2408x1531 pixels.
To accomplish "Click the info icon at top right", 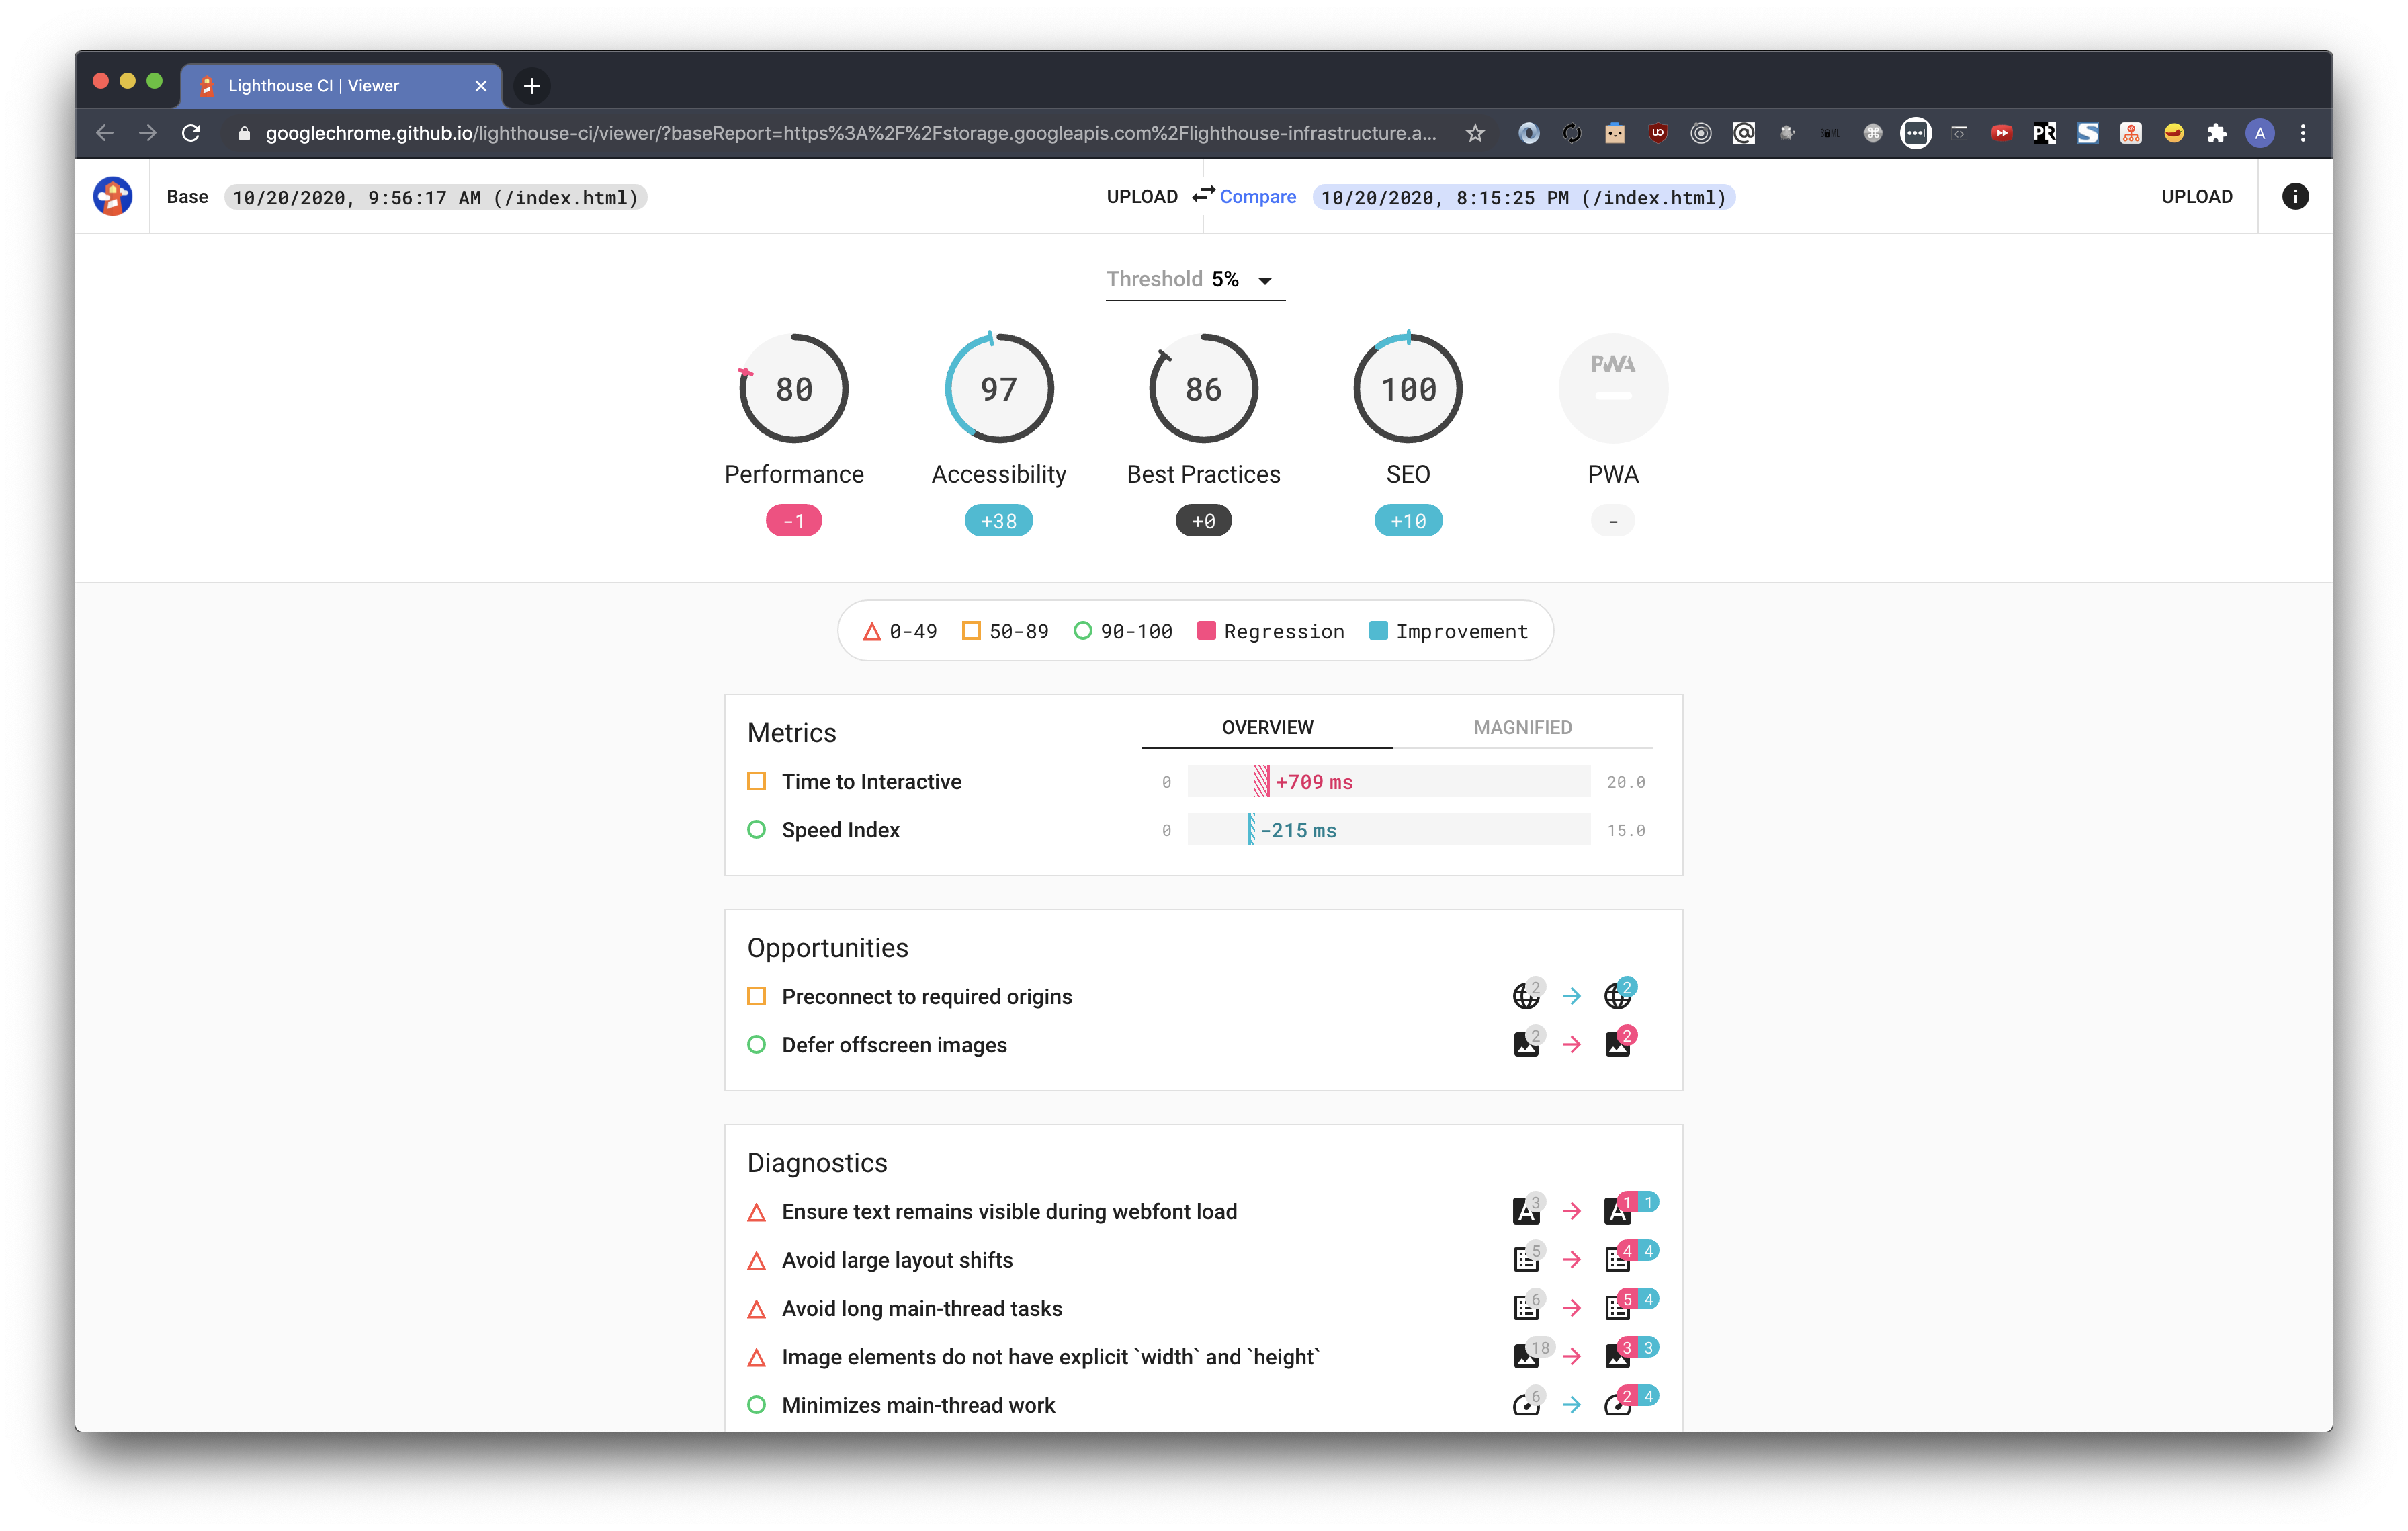I will coord(2295,196).
